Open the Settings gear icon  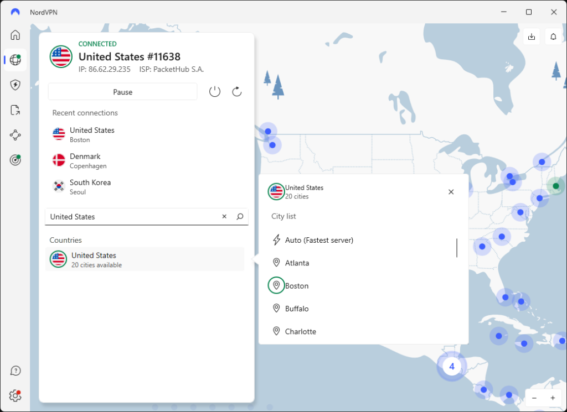point(15,396)
